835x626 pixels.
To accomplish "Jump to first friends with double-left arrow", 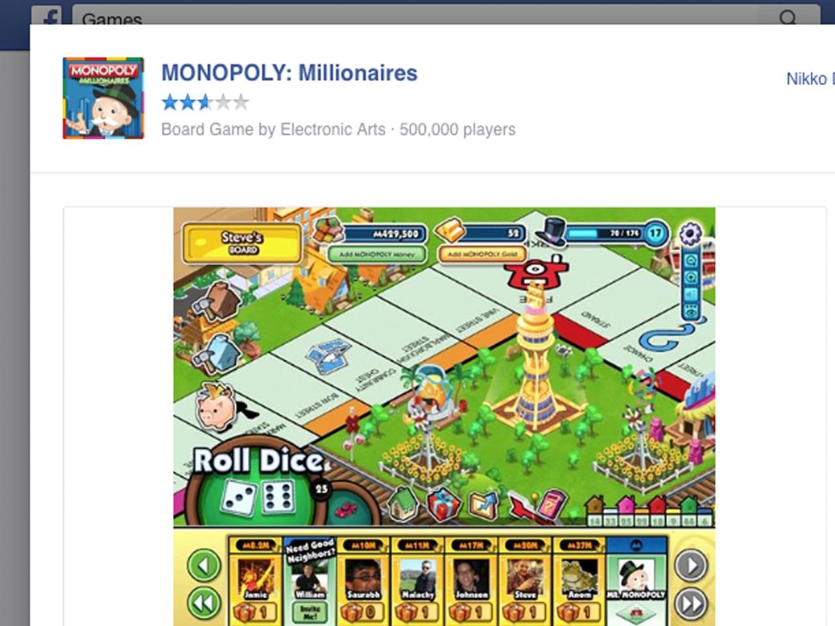I will coord(204,604).
